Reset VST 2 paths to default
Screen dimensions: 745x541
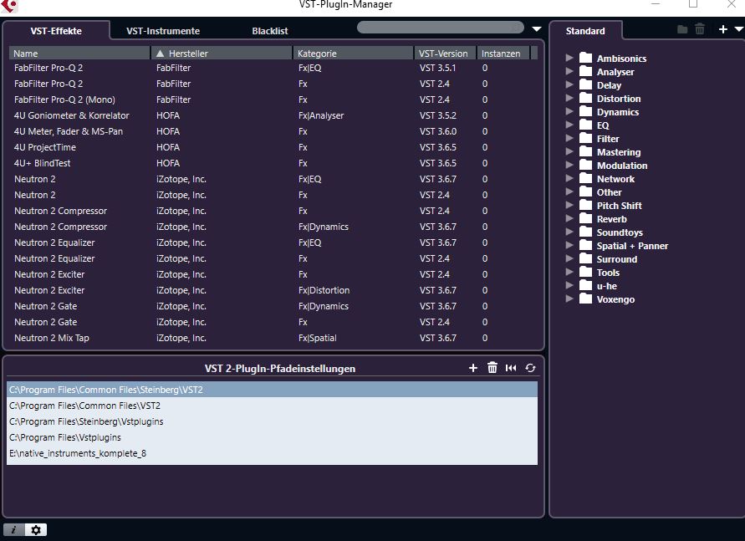coord(511,368)
